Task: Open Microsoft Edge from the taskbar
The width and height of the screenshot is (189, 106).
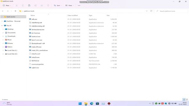Action: tap(92, 103)
